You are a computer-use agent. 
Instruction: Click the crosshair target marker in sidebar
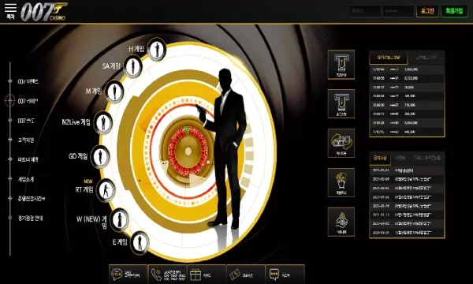coord(10,100)
